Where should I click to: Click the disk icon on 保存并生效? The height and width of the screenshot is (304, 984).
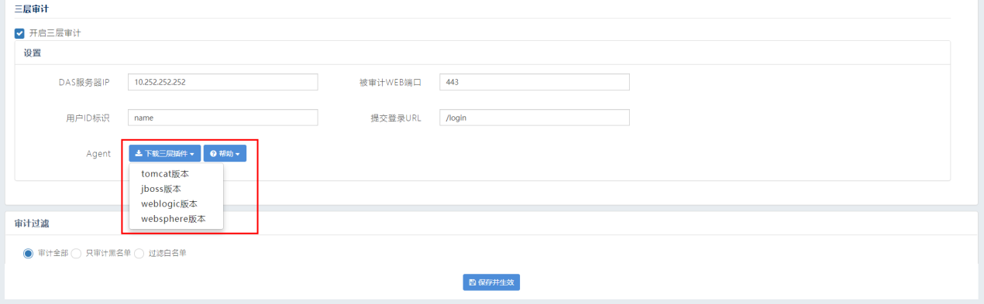473,282
